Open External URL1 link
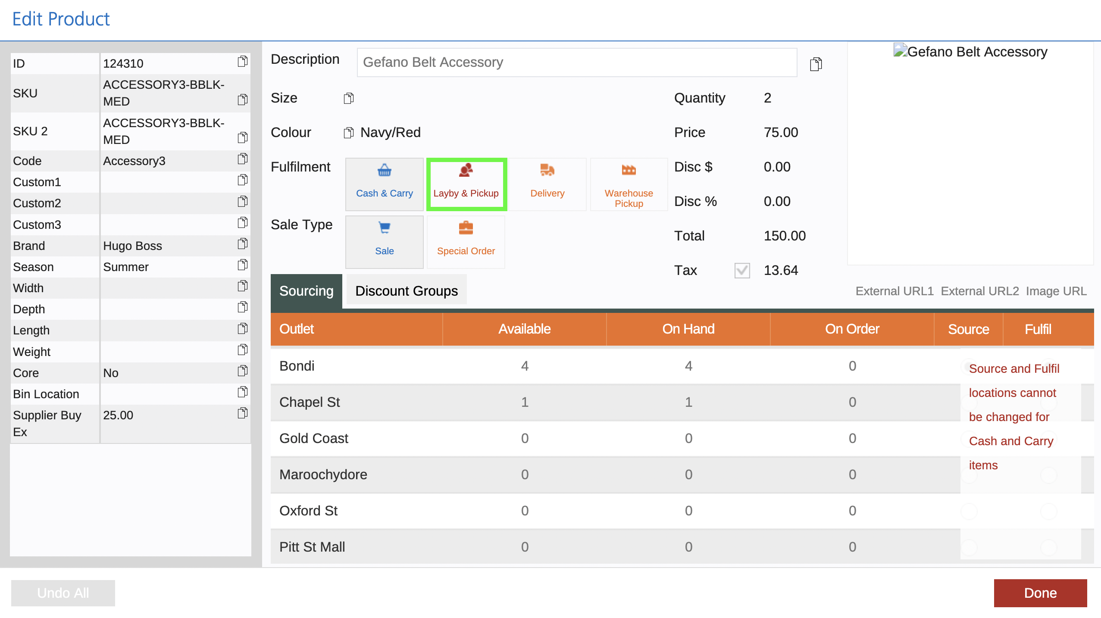 pos(895,291)
